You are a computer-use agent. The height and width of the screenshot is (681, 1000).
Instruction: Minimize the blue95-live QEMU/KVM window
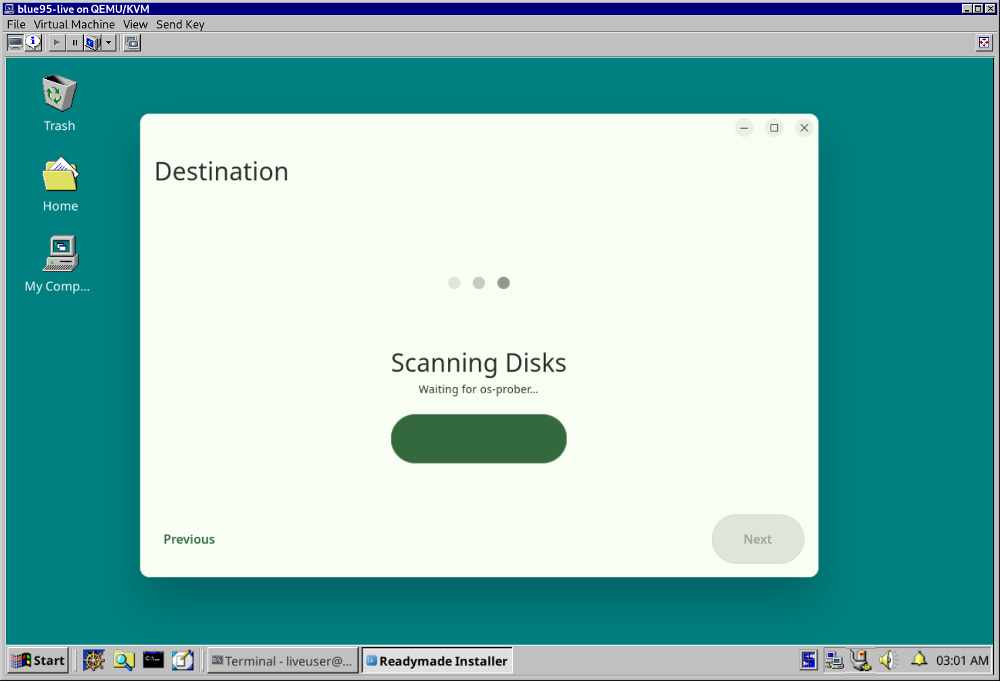point(967,9)
